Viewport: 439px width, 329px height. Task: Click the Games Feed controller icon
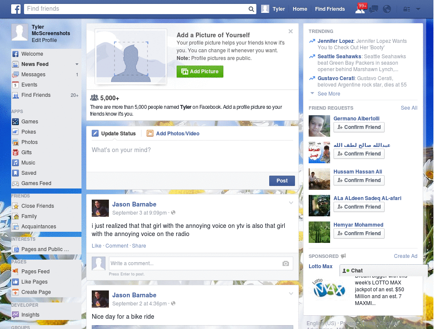[x=15, y=183]
